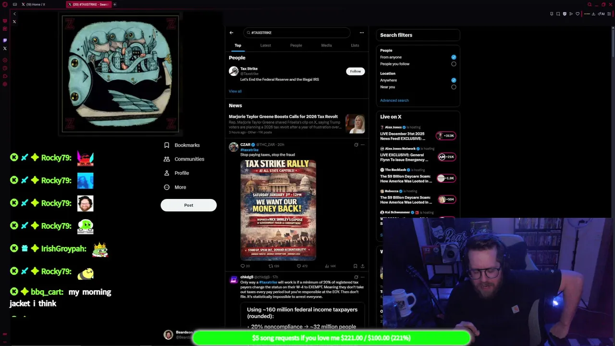
Task: Expand the More navigation menu
Action: (x=175, y=187)
